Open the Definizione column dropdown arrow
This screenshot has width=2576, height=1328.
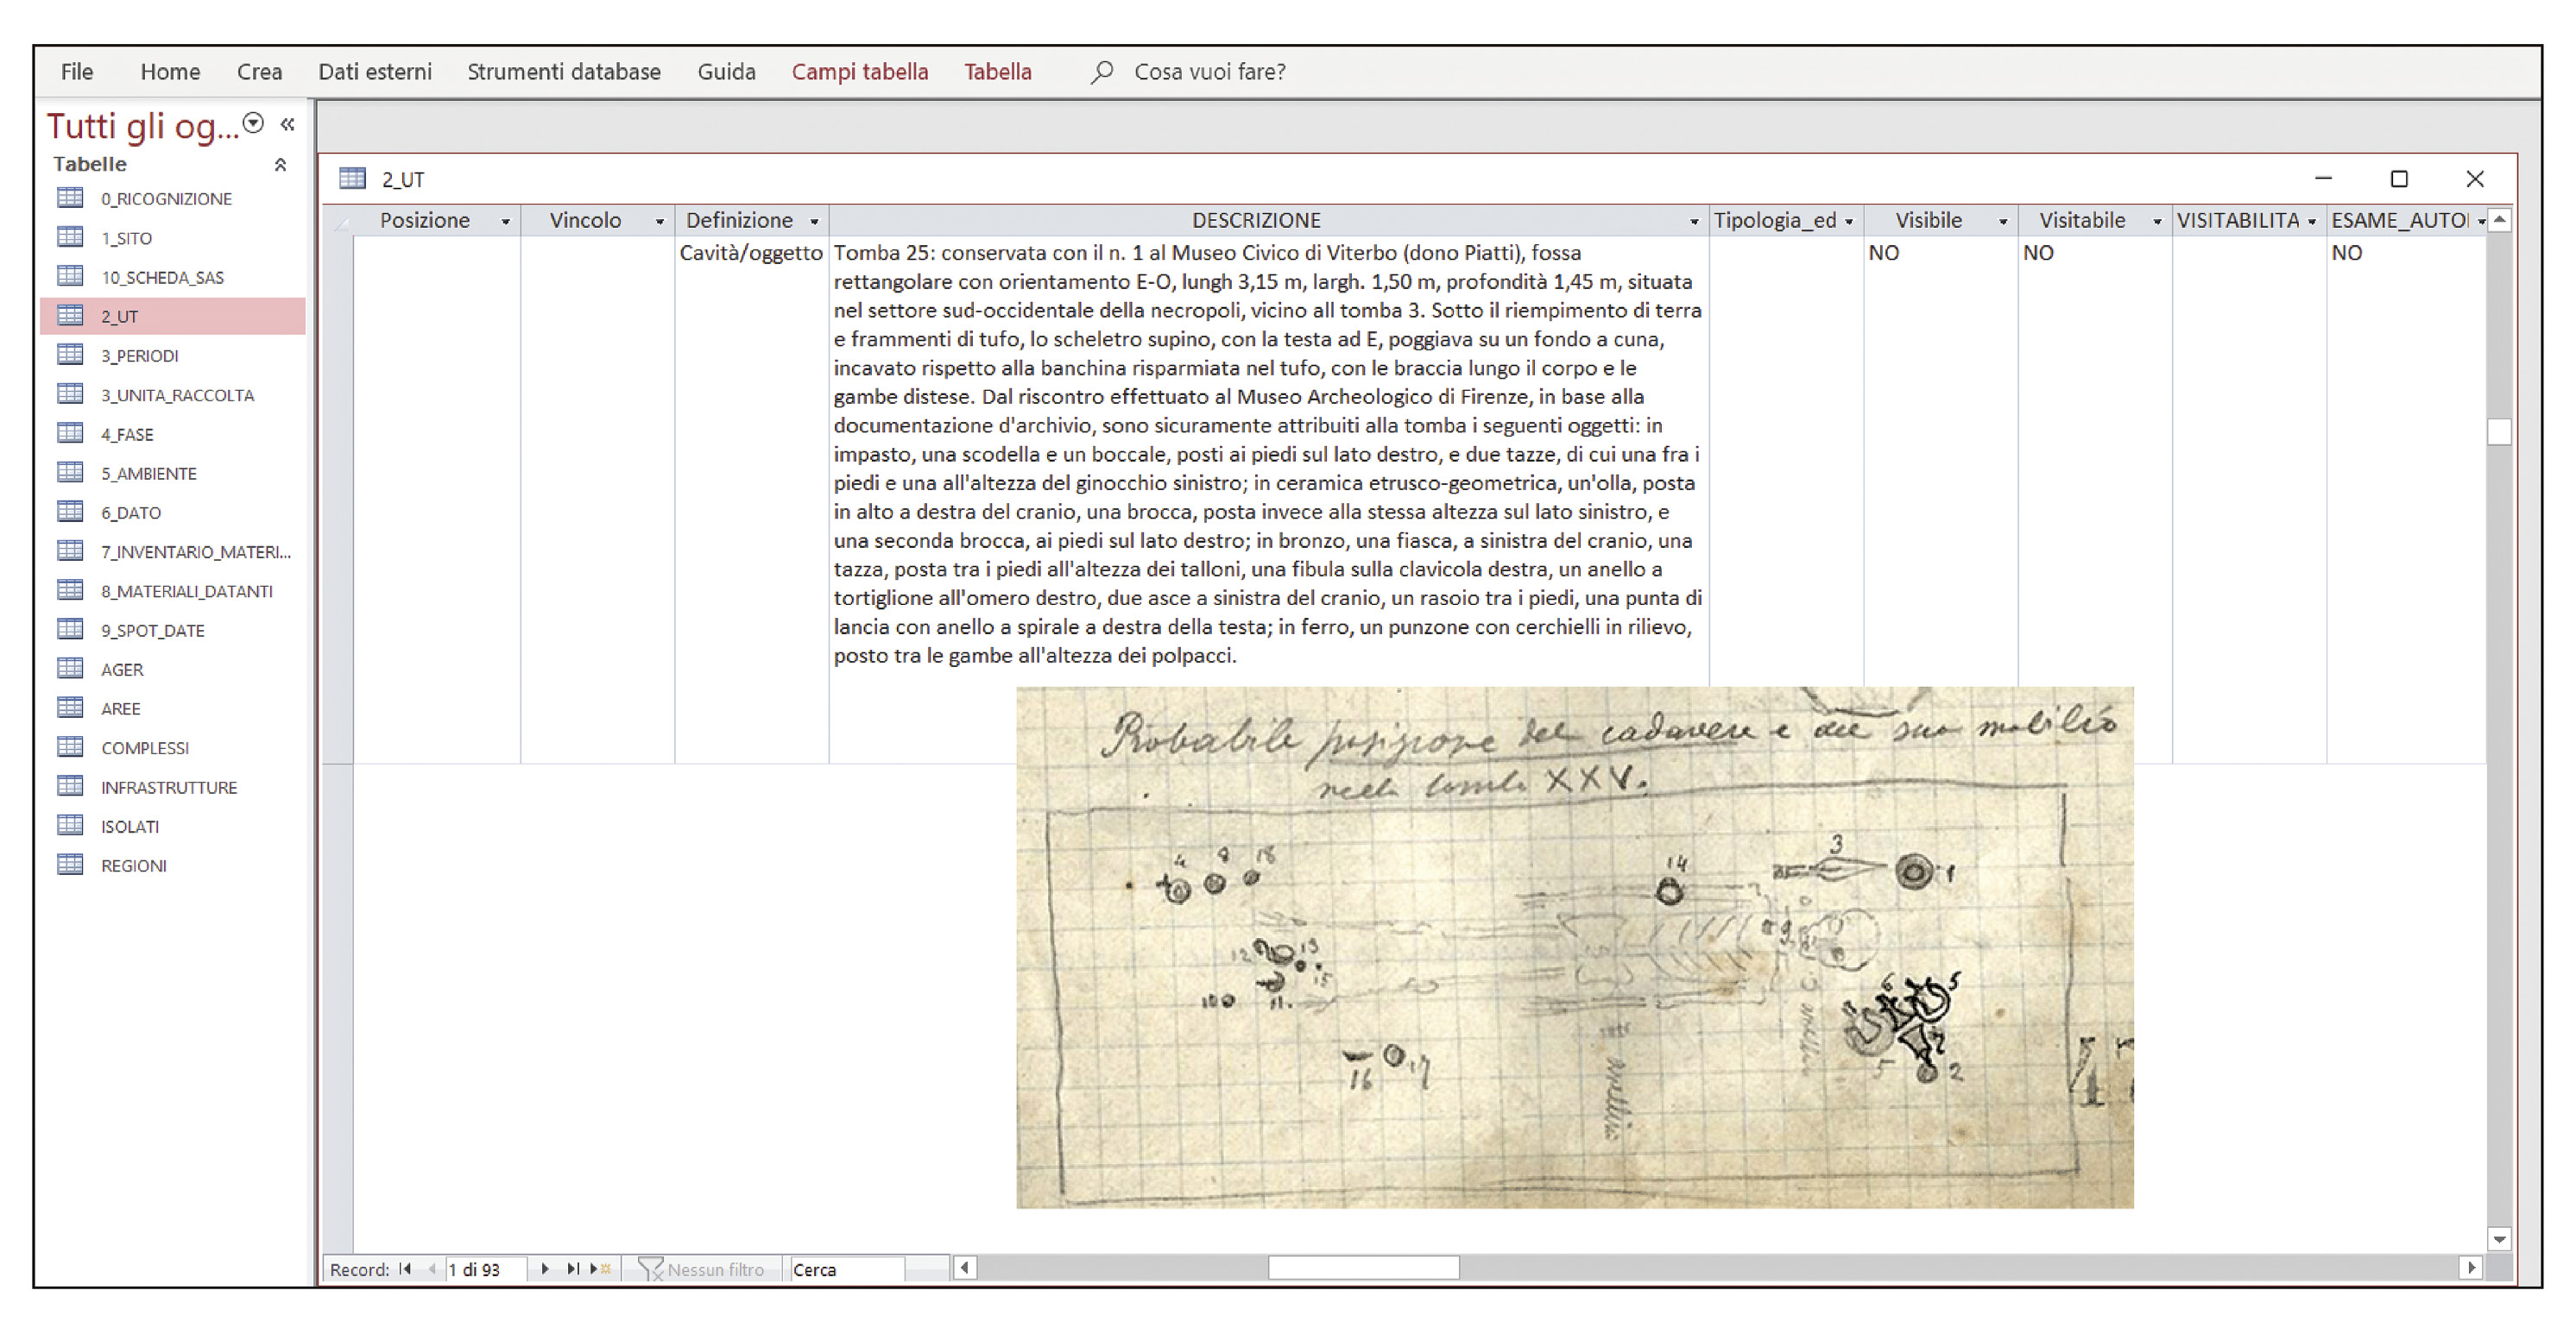(x=814, y=222)
